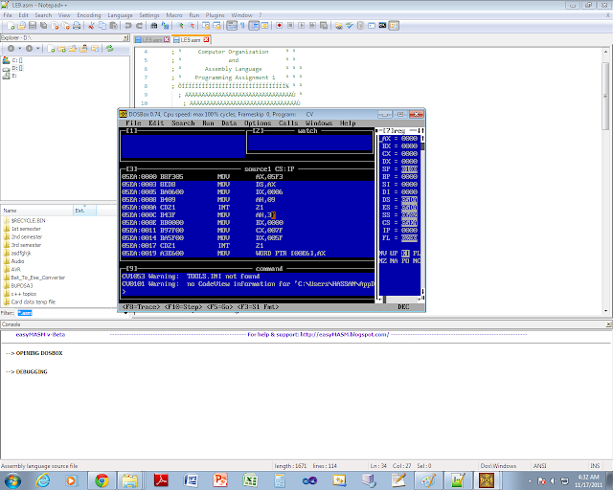Screen dimensions: 613x490
Task: Select the 'Bat_To_Exe_Converter' folder
Action: pyautogui.click(x=38, y=278)
